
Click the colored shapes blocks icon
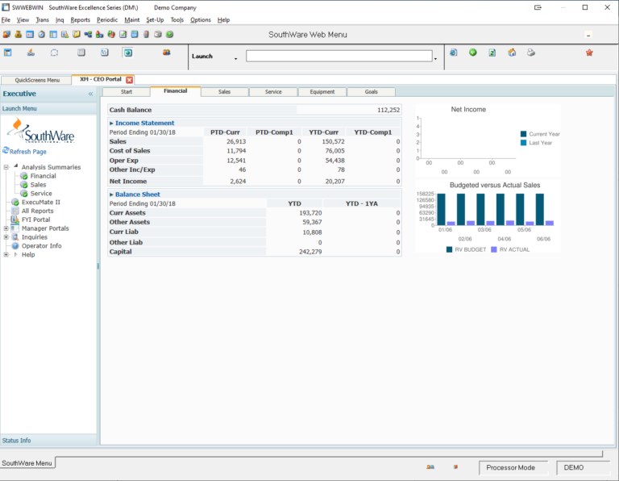(x=99, y=35)
